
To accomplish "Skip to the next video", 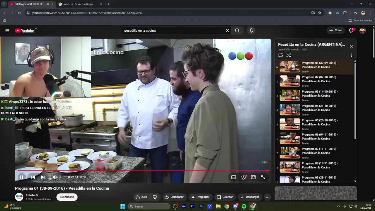I will [43, 177].
